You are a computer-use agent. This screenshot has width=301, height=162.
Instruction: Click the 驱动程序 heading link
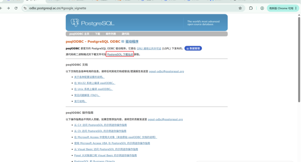coord(132,42)
